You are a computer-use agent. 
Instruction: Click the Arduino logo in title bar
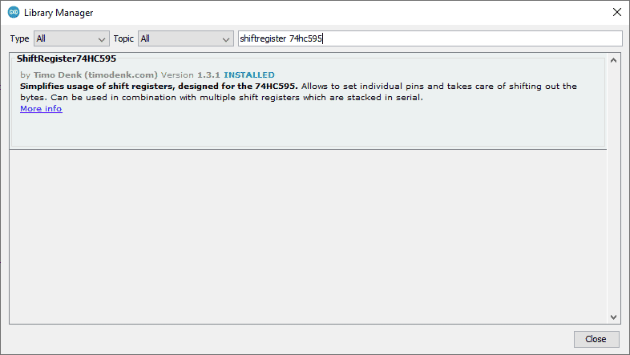14,13
